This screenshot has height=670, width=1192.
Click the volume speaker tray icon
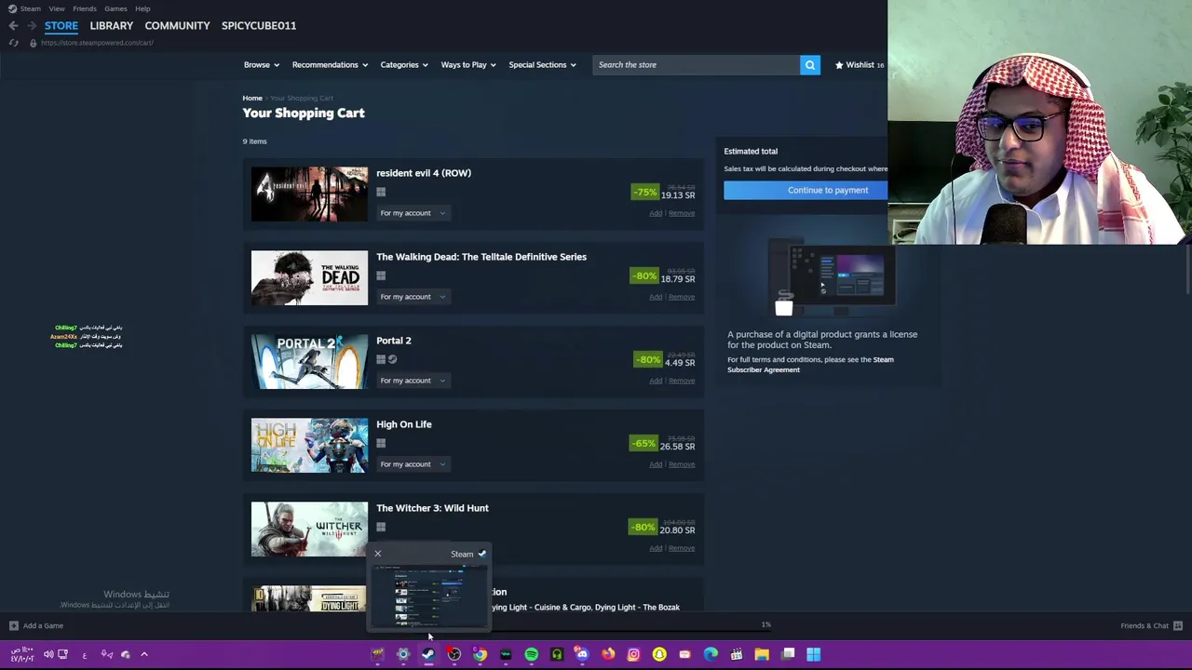[x=48, y=654]
